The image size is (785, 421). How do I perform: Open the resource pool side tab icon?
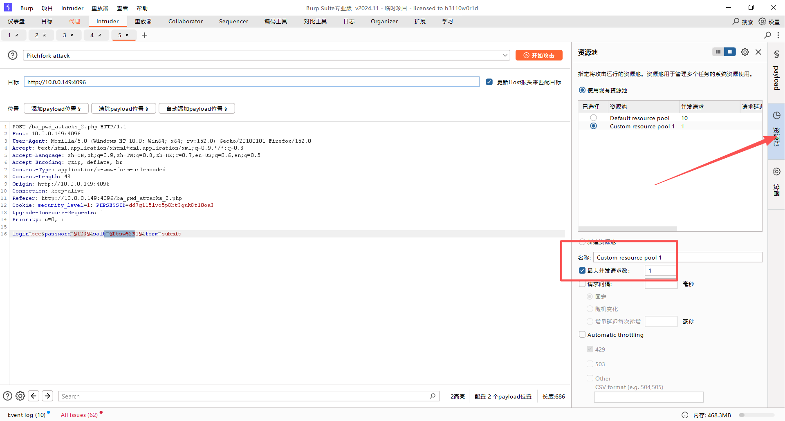pos(776,115)
